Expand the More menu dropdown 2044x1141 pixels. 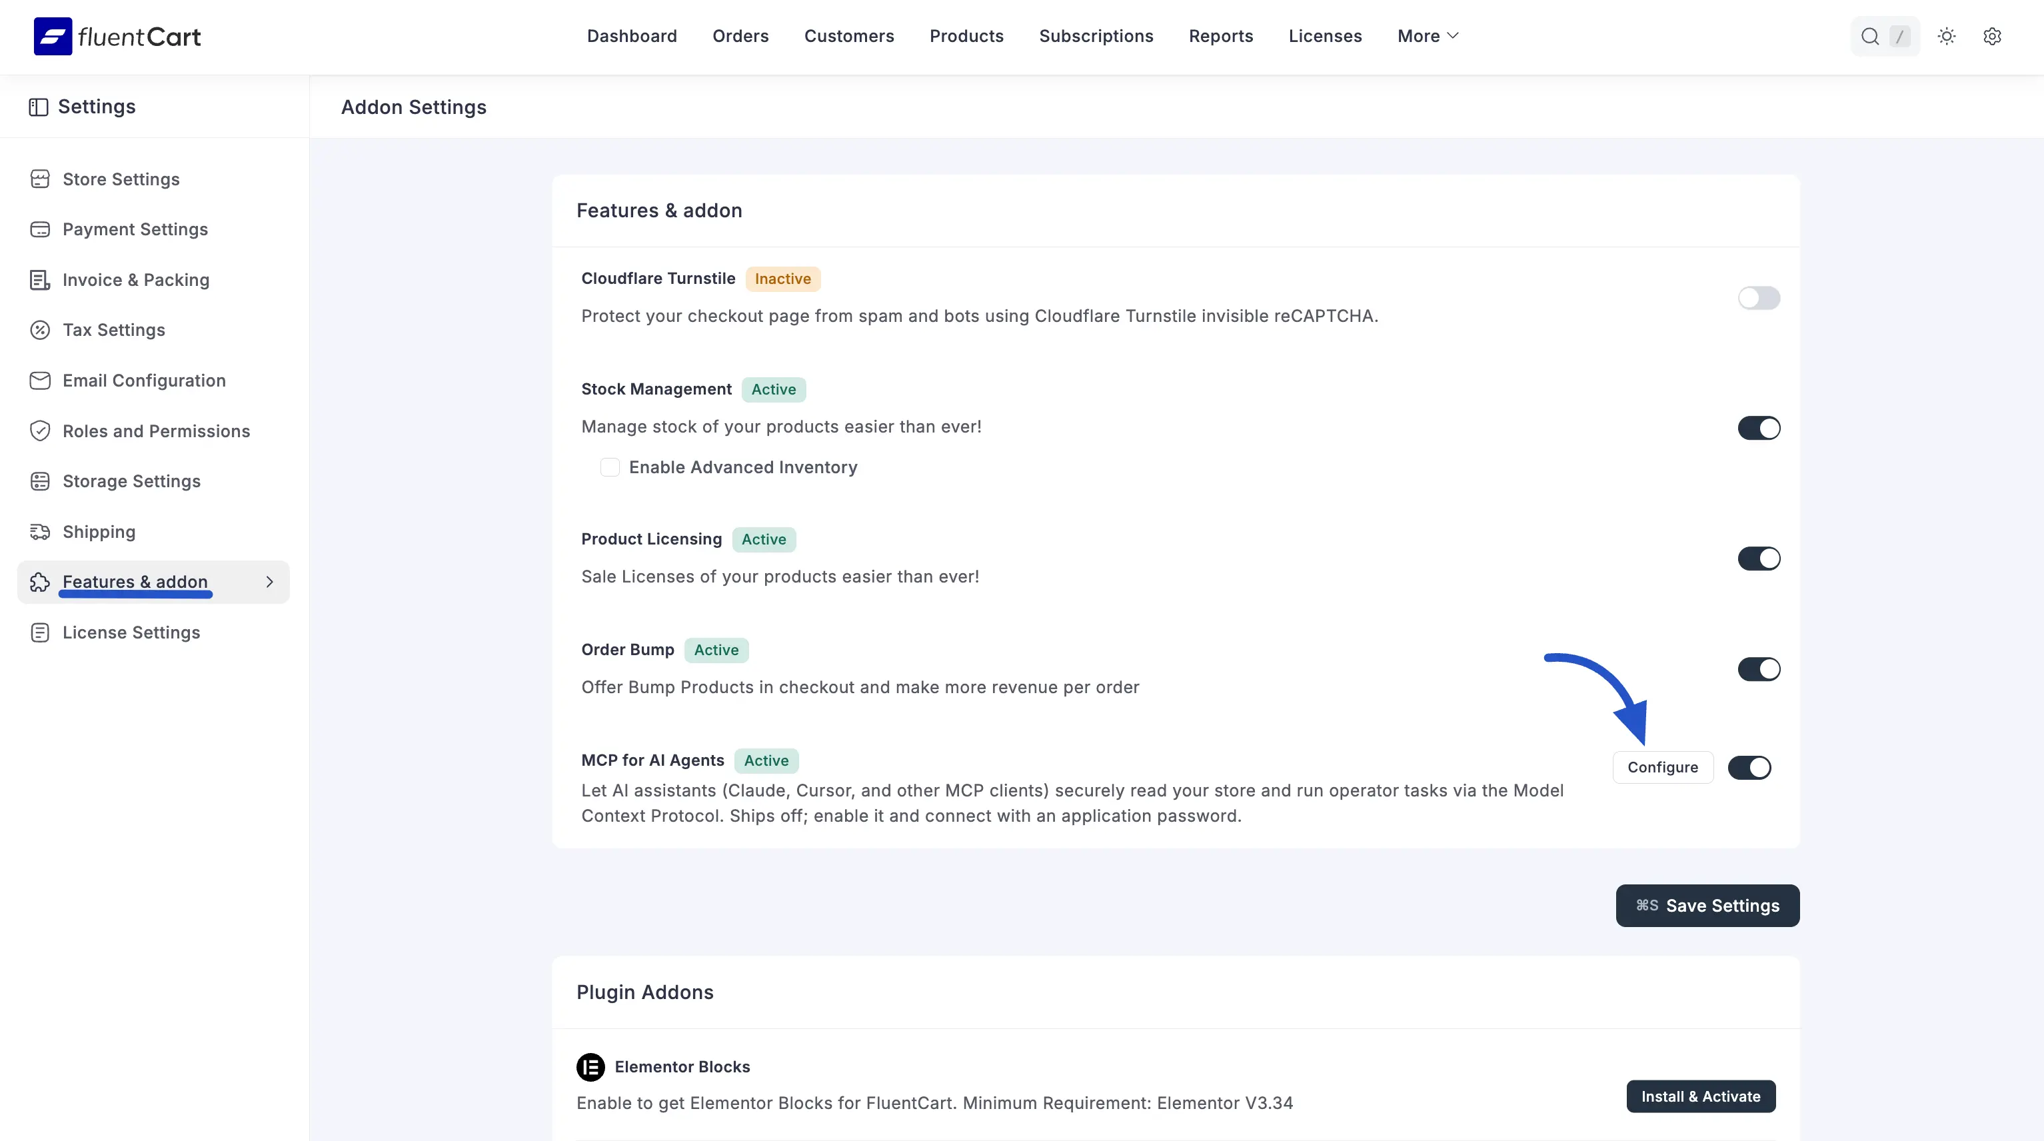[x=1428, y=37]
